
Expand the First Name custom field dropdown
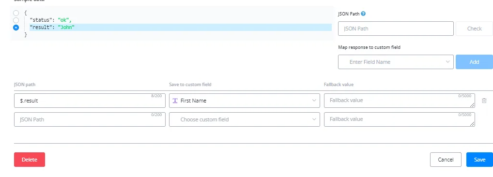(x=245, y=101)
